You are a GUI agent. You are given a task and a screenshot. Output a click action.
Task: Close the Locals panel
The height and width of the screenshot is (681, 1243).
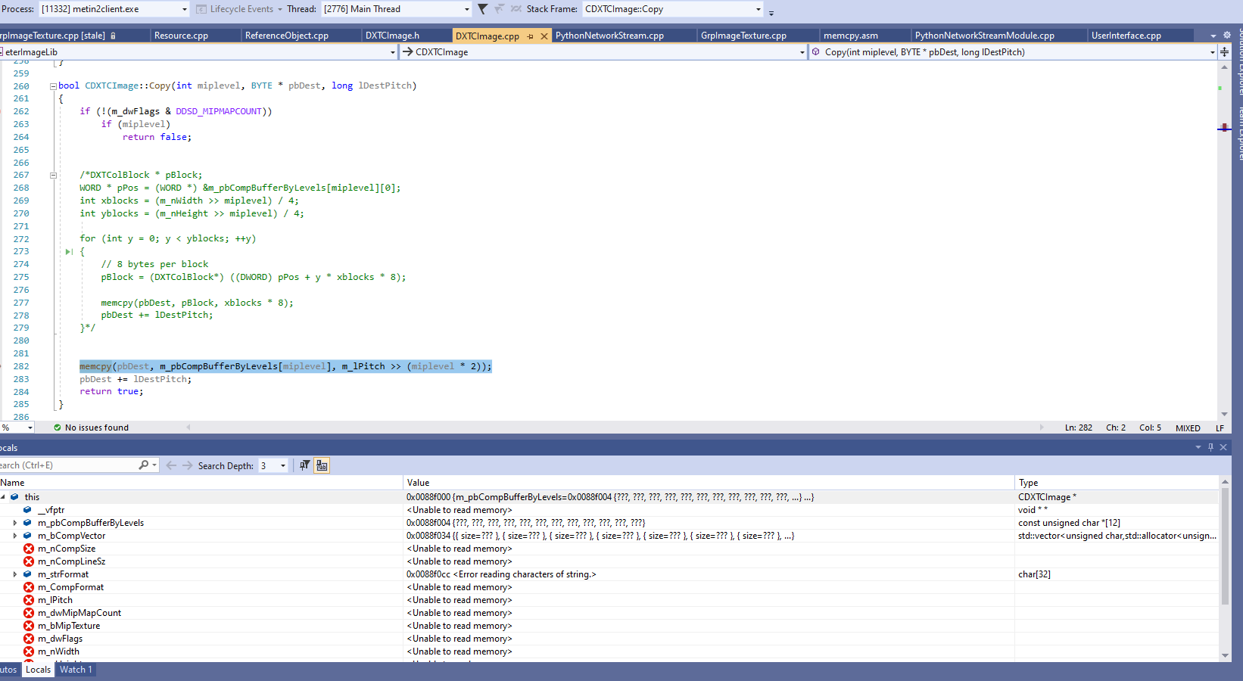pos(1223,447)
